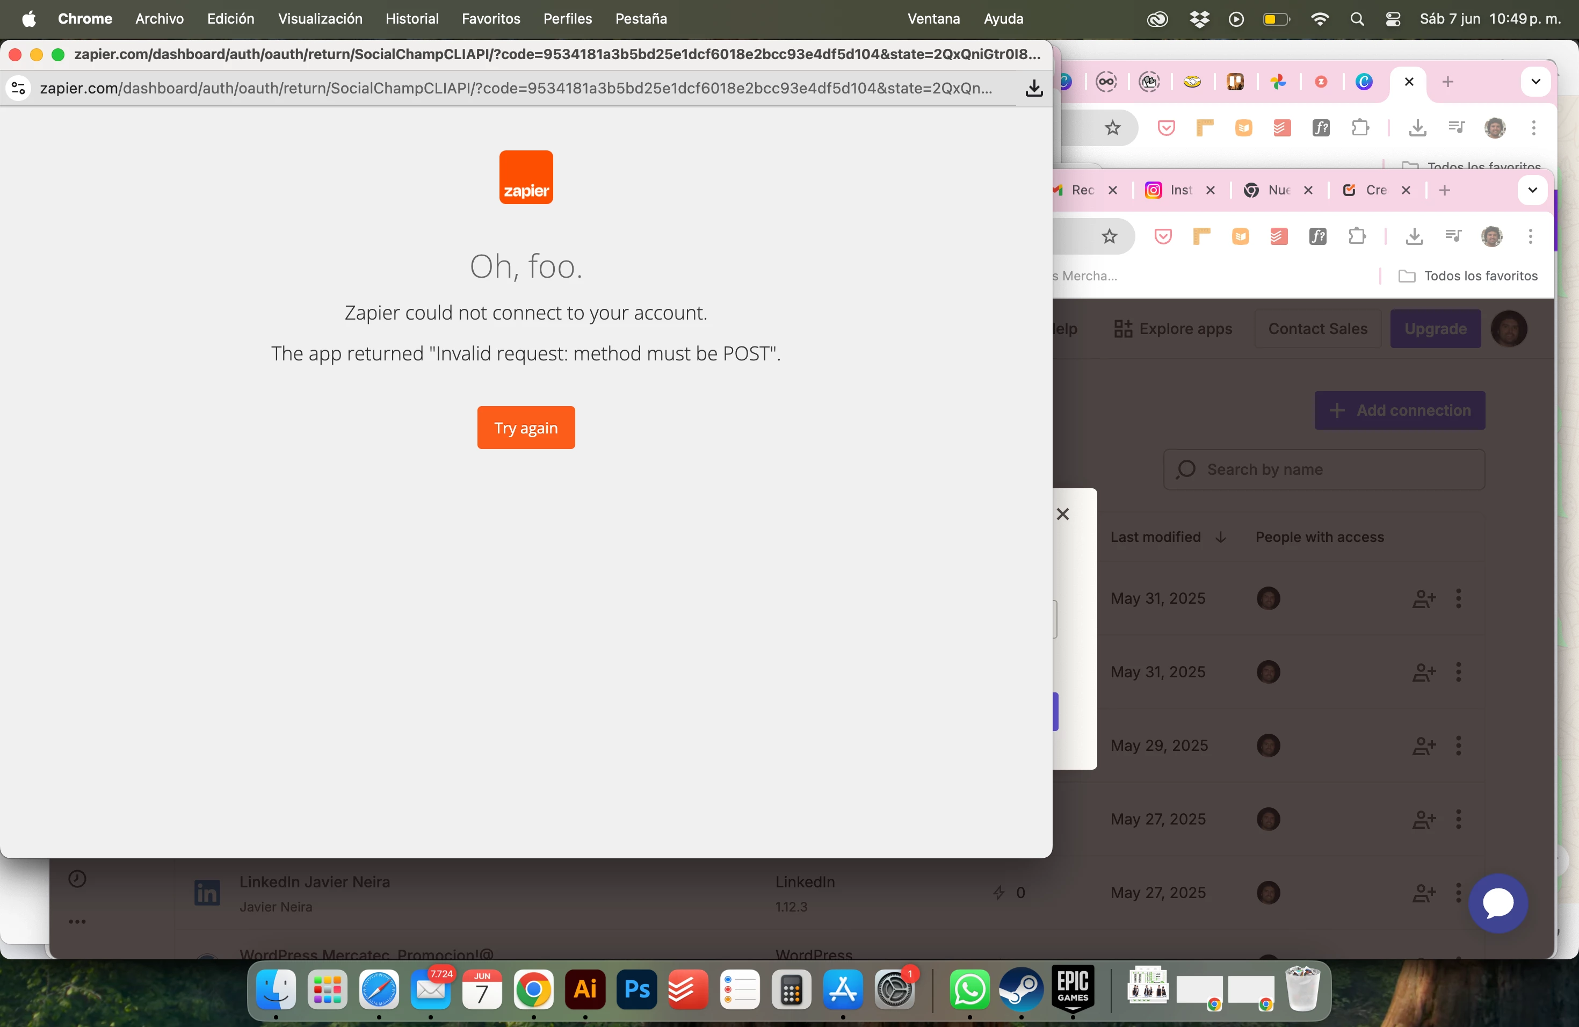Click the Wi-Fi status icon
This screenshot has height=1027, width=1579.
pos(1320,19)
